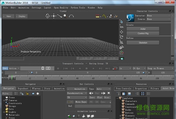Click the Control Rig button
176x119 pixels.
143,33
